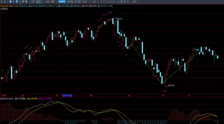
Task: Click the highlighted 22/07/07 date marker
Action: [67, 95]
